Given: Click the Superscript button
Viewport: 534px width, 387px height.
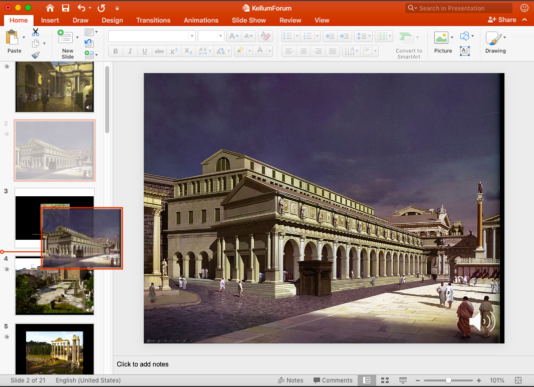Looking at the screenshot, I should point(174,51).
